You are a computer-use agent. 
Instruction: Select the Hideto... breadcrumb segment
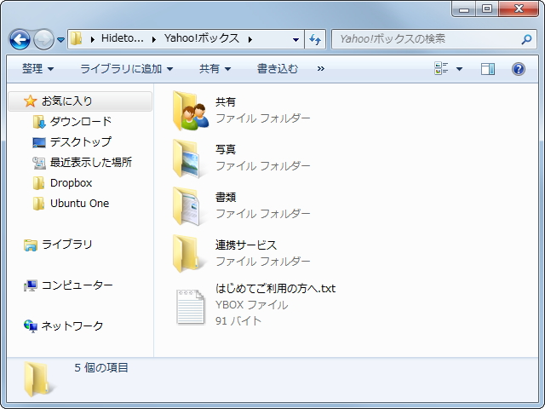(123, 38)
